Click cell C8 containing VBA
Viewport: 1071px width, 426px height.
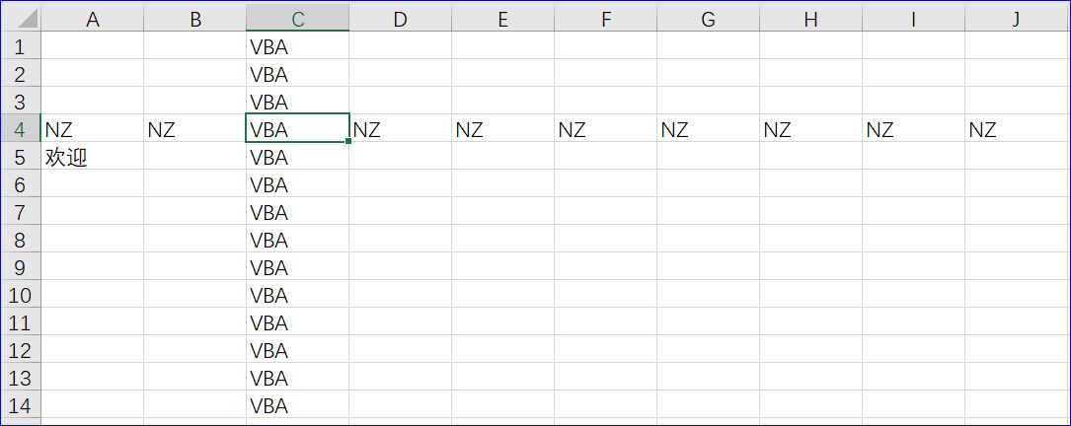click(x=298, y=239)
